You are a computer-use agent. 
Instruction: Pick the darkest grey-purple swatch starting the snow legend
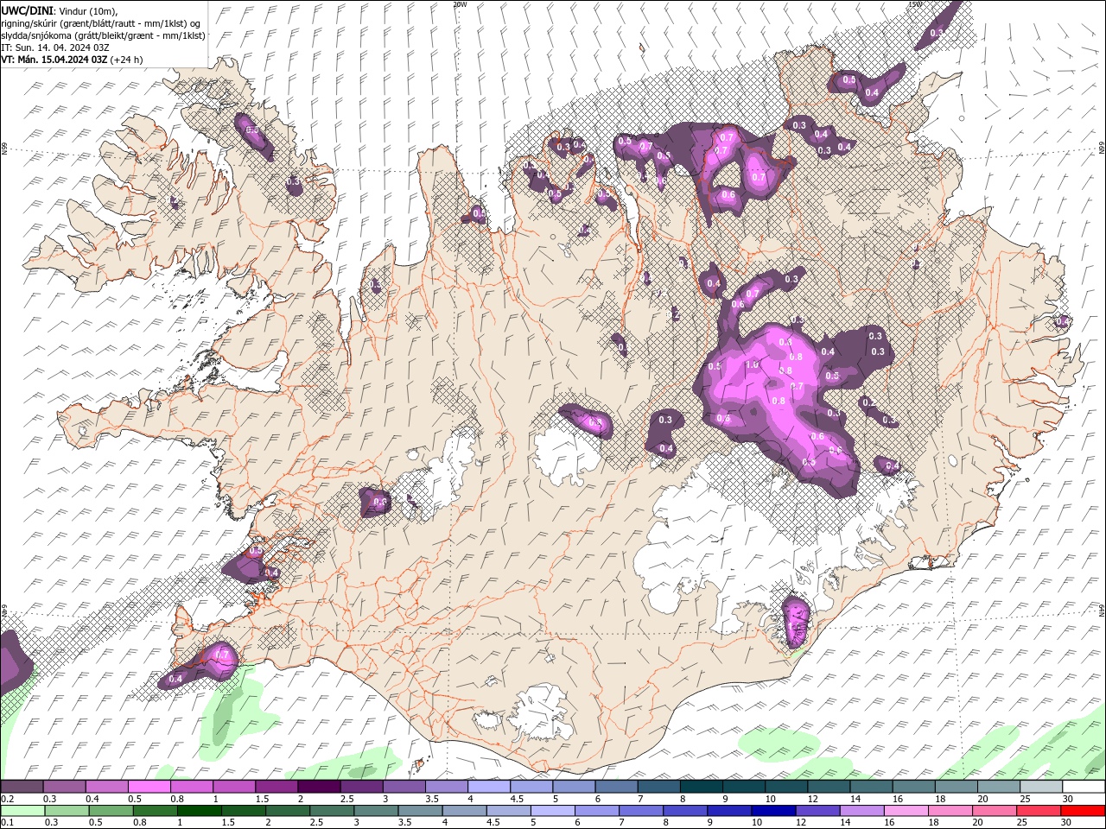pos(22,787)
